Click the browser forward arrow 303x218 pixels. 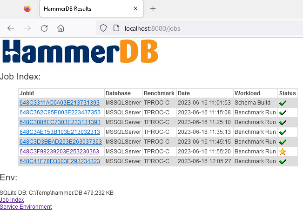27,28
